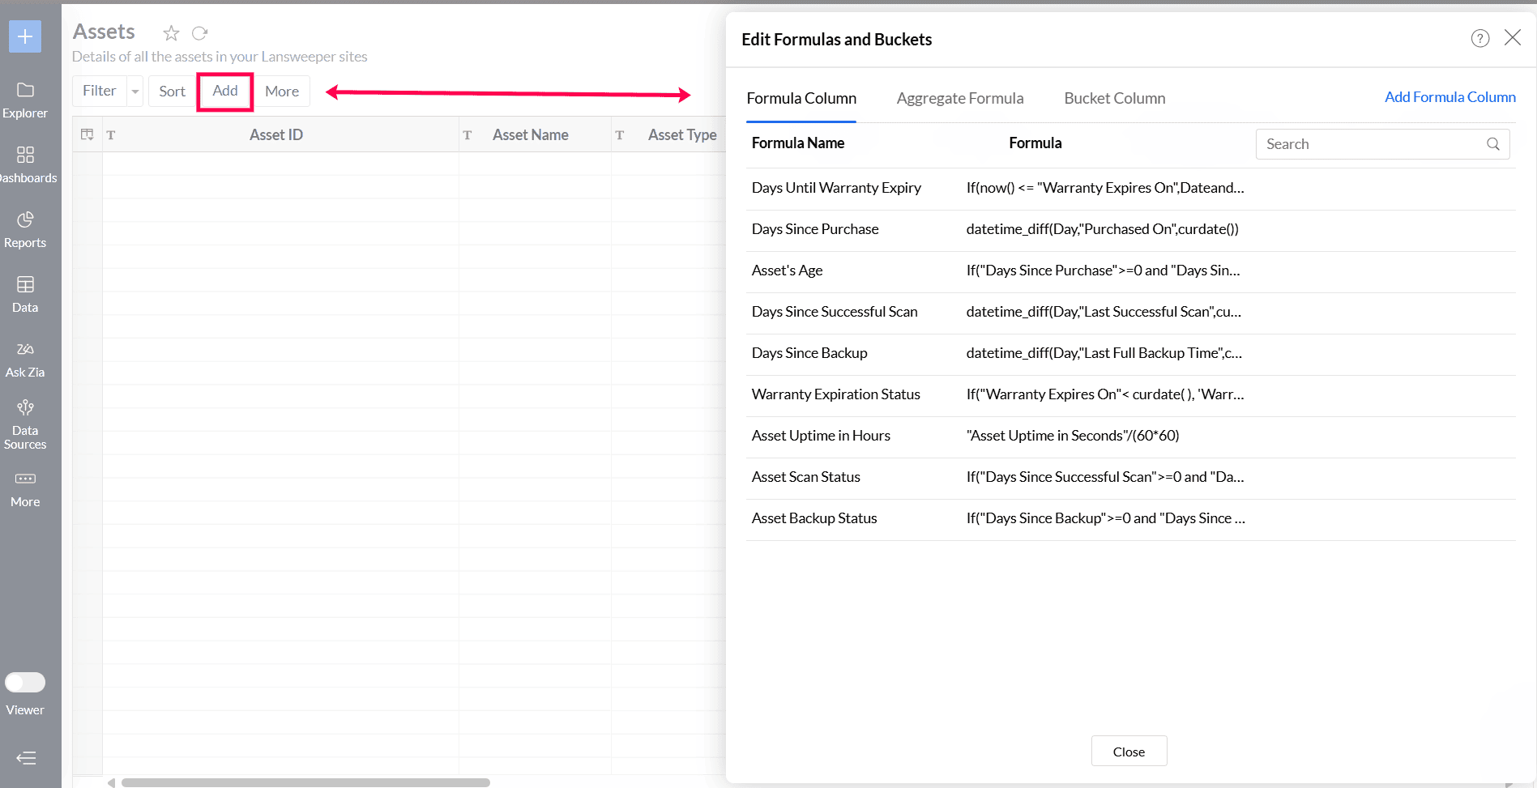Mark Assets table as favorite star
Screen dimensions: 1537x788
coord(171,33)
